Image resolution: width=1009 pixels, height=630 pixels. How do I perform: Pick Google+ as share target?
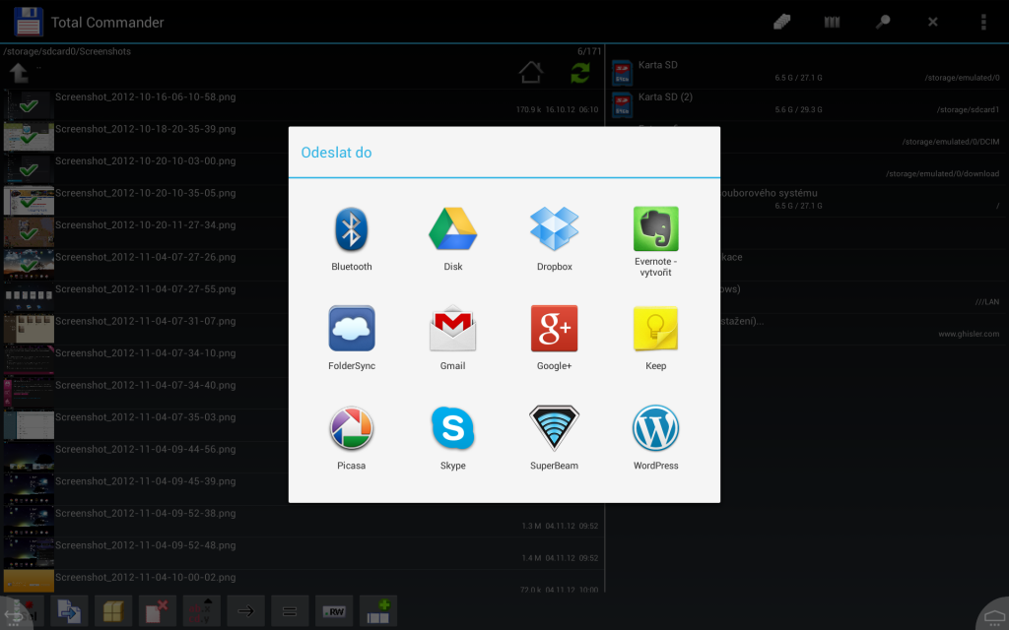[x=554, y=339]
